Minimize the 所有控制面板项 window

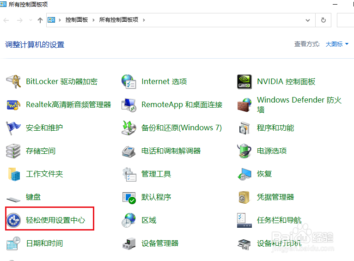335,4
